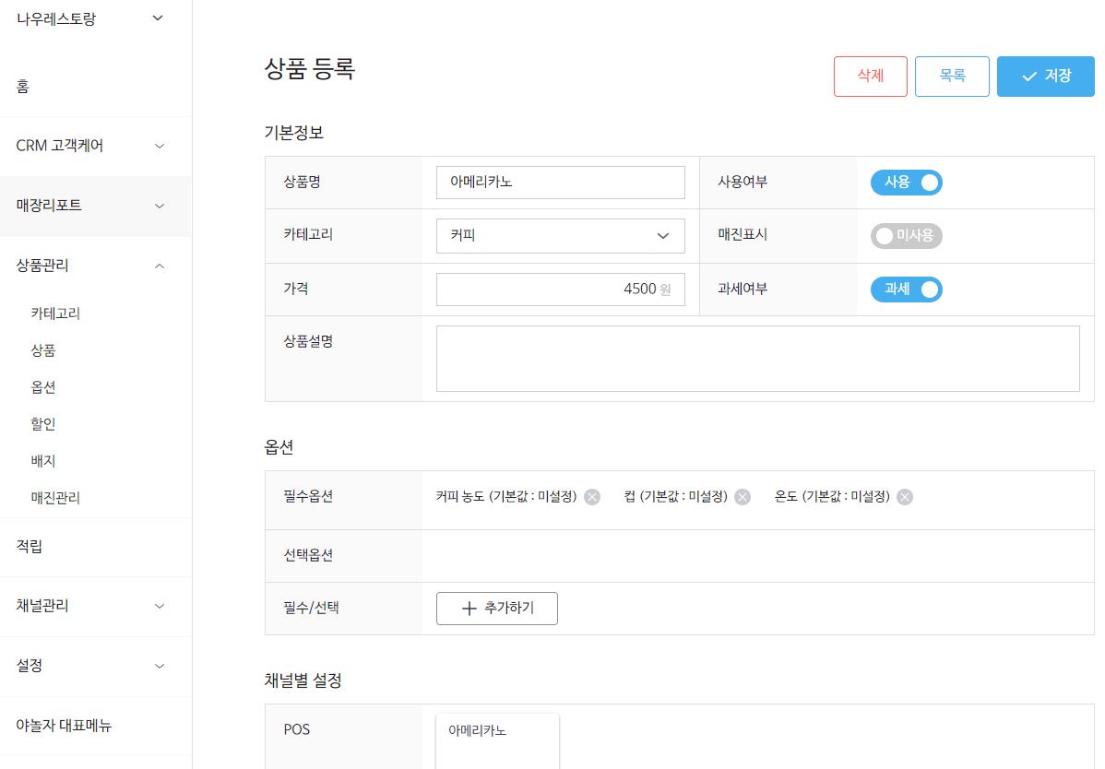This screenshot has width=1105, height=769.
Task: Click the plus icon in 추가하기
Action: [x=469, y=609]
